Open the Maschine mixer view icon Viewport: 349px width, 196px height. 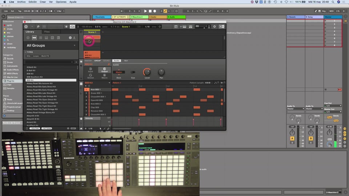pyautogui.click(x=44, y=26)
